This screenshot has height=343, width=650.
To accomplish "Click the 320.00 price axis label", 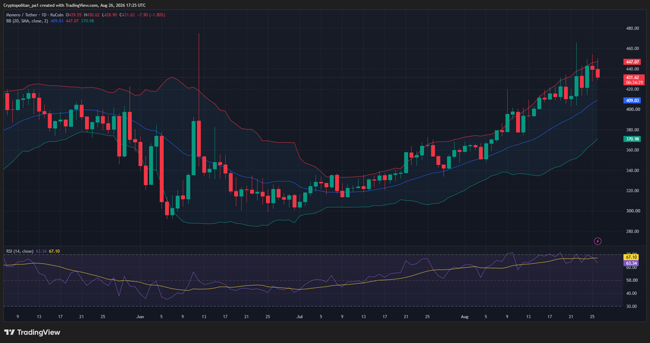I will point(632,191).
